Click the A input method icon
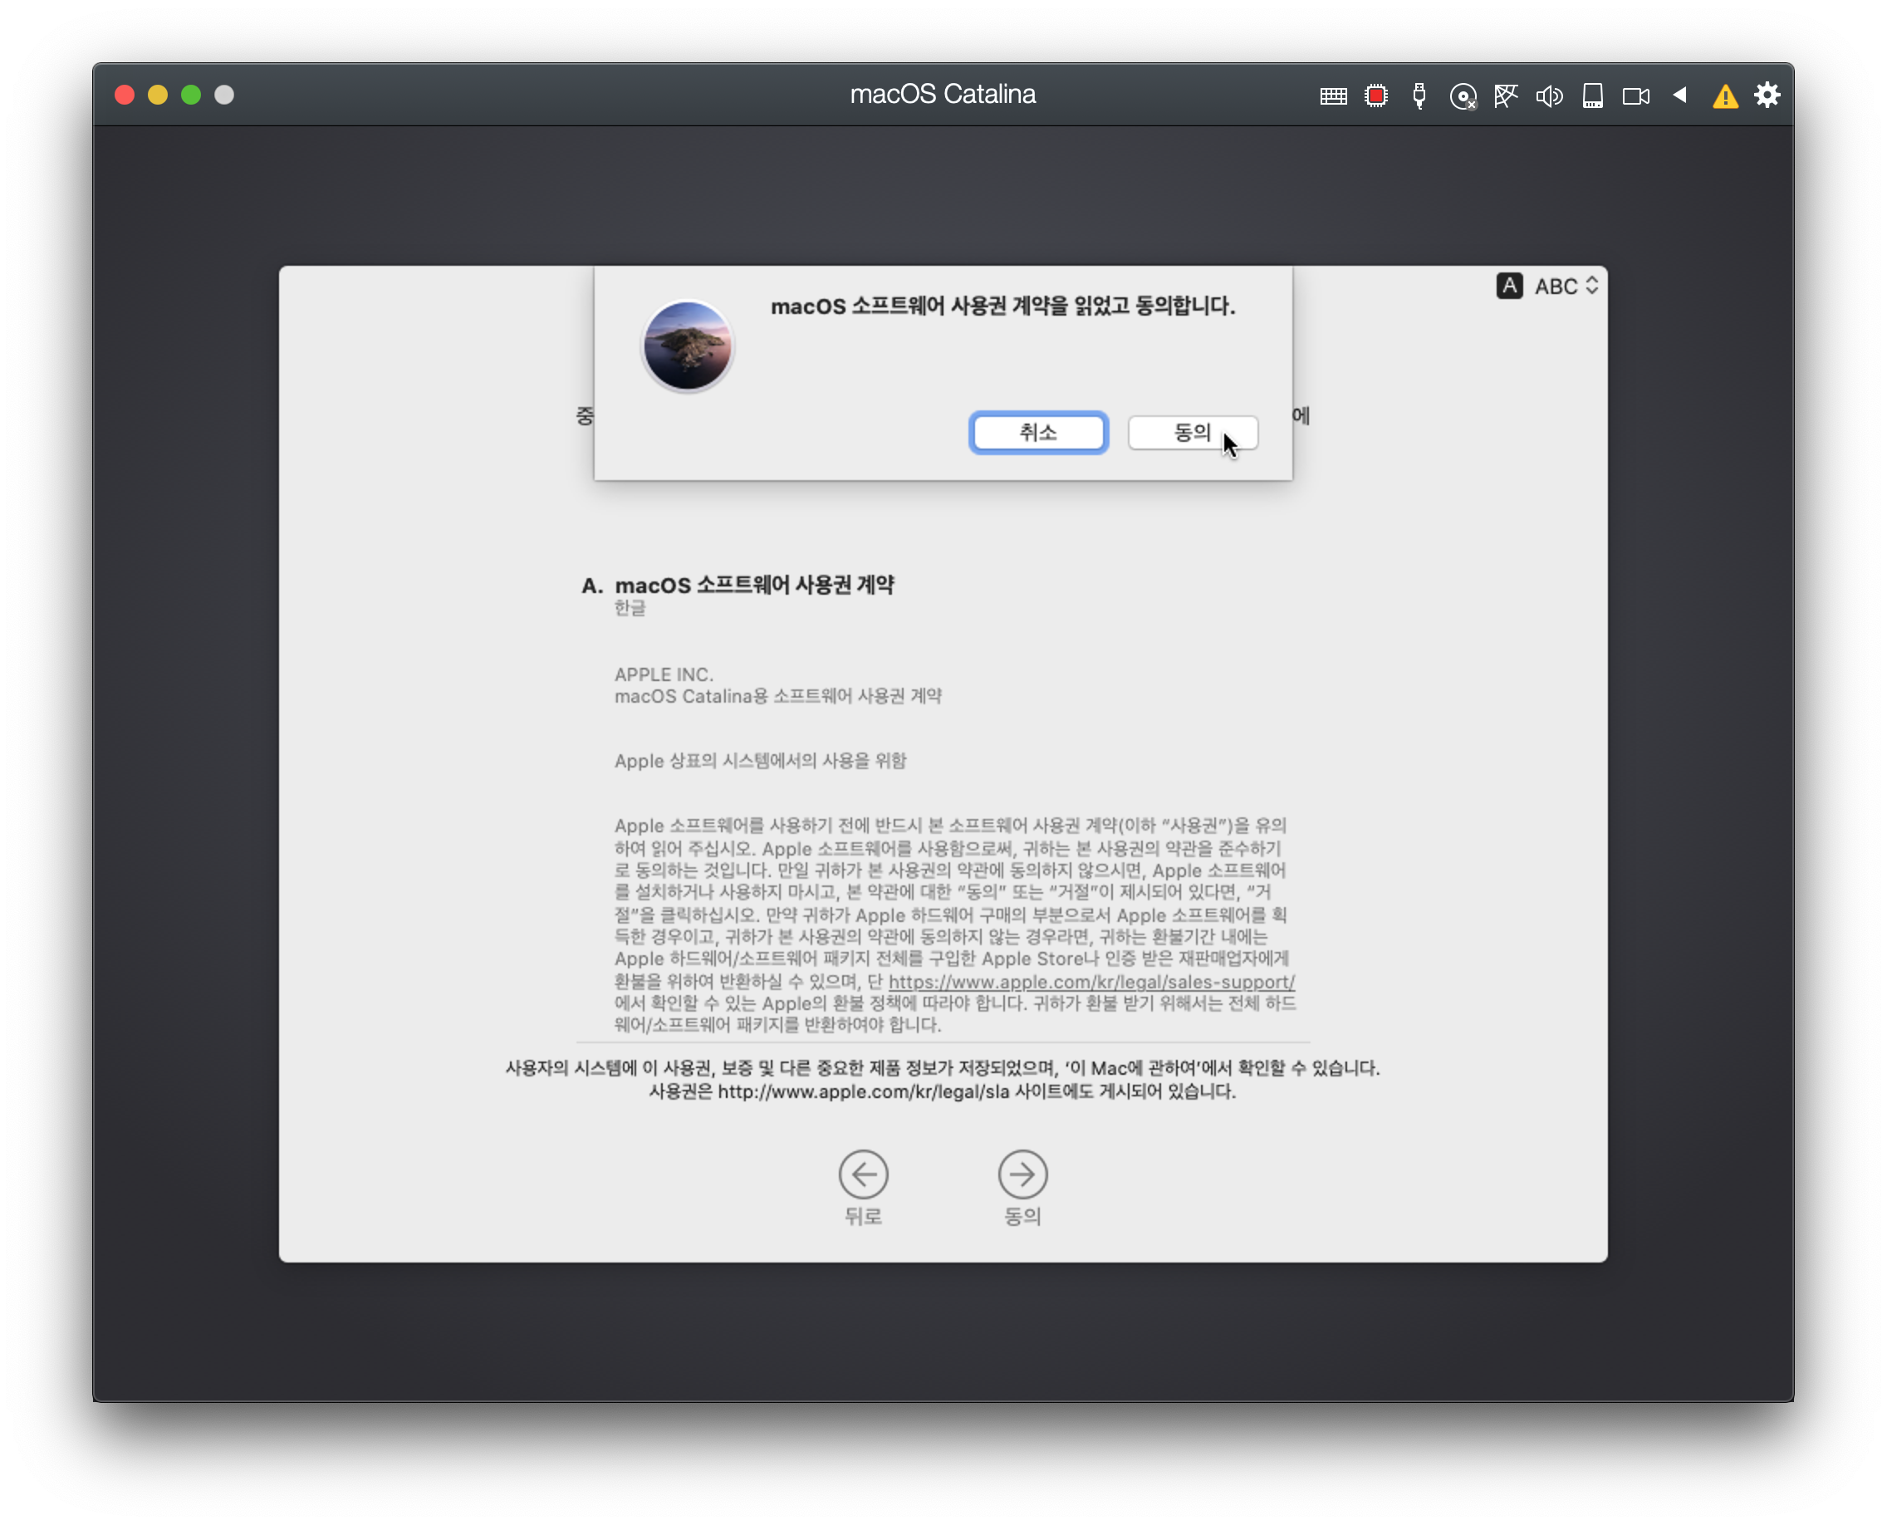This screenshot has height=1525, width=1887. coord(1509,287)
